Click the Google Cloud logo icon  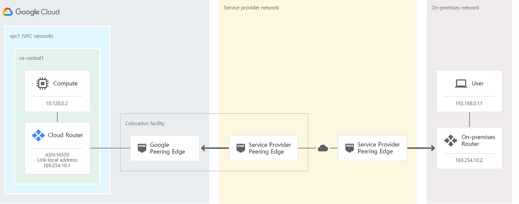click(x=8, y=12)
